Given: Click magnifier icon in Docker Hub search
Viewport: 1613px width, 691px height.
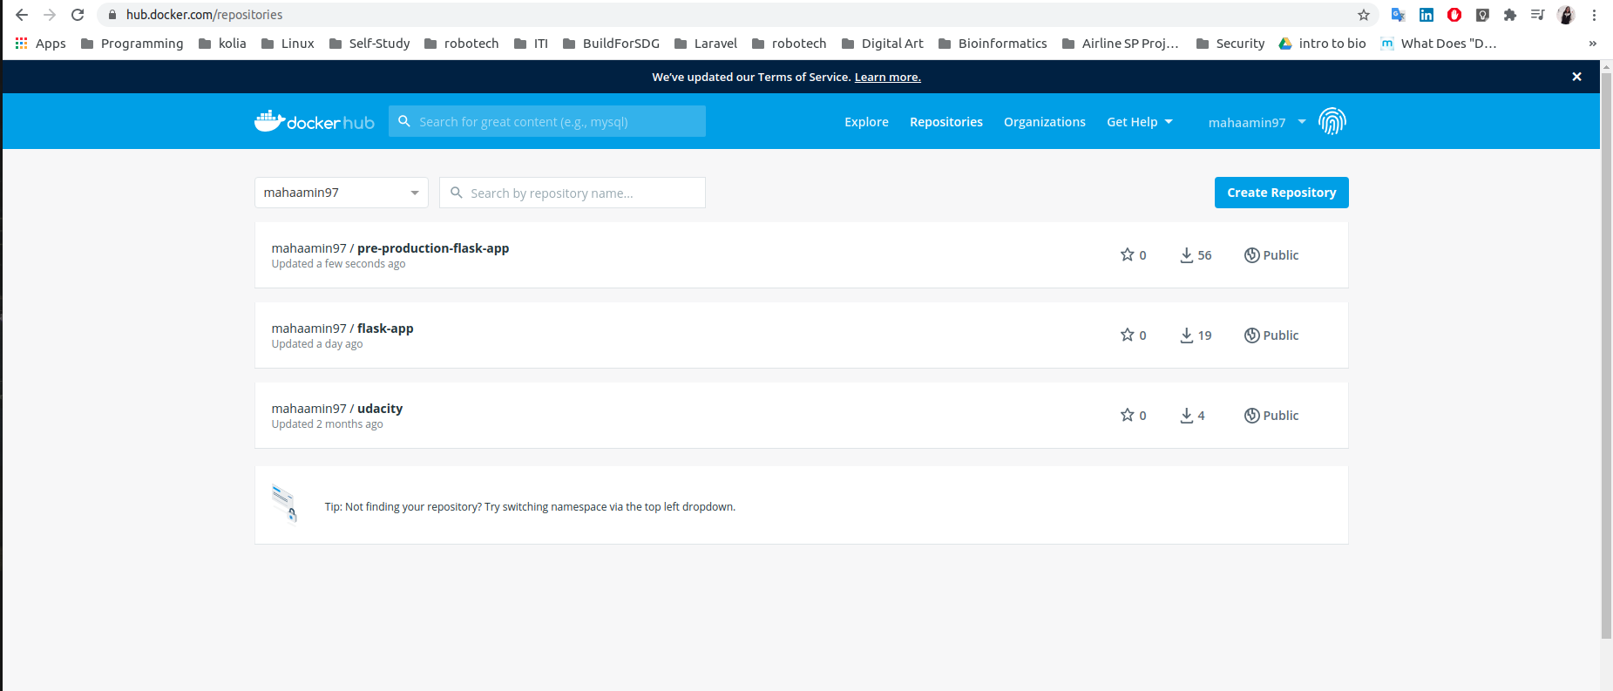Looking at the screenshot, I should [404, 121].
